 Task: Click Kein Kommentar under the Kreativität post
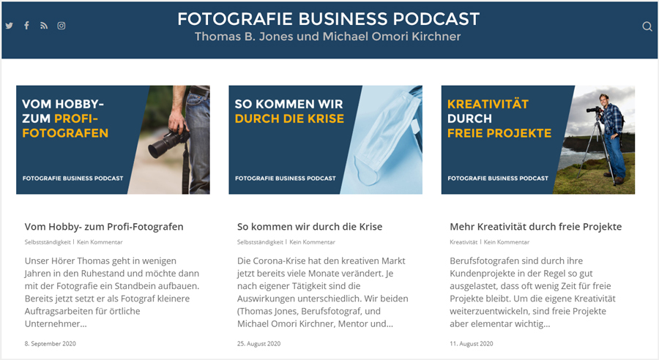(x=507, y=242)
